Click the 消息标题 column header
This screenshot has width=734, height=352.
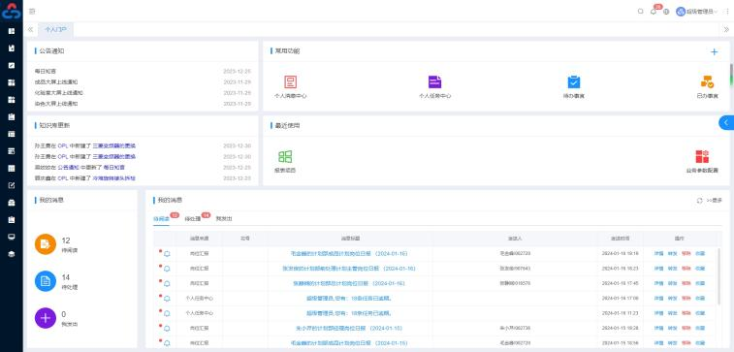click(350, 239)
